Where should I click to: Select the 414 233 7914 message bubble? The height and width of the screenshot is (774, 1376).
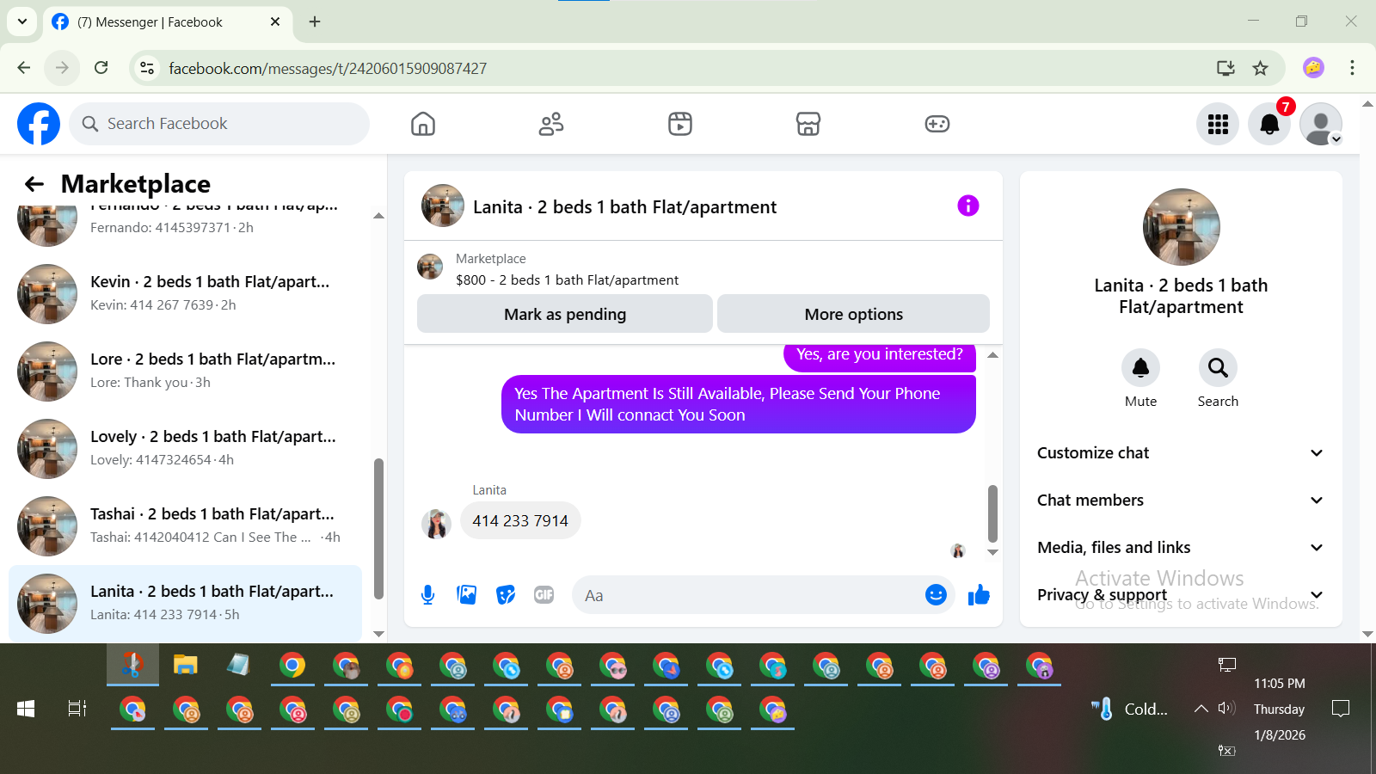[520, 521]
